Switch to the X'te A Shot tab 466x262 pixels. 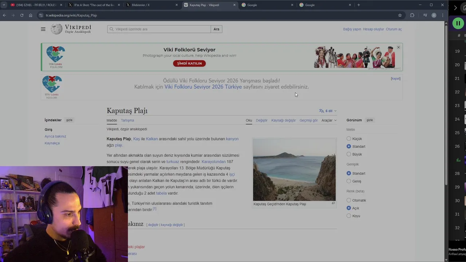(94, 5)
